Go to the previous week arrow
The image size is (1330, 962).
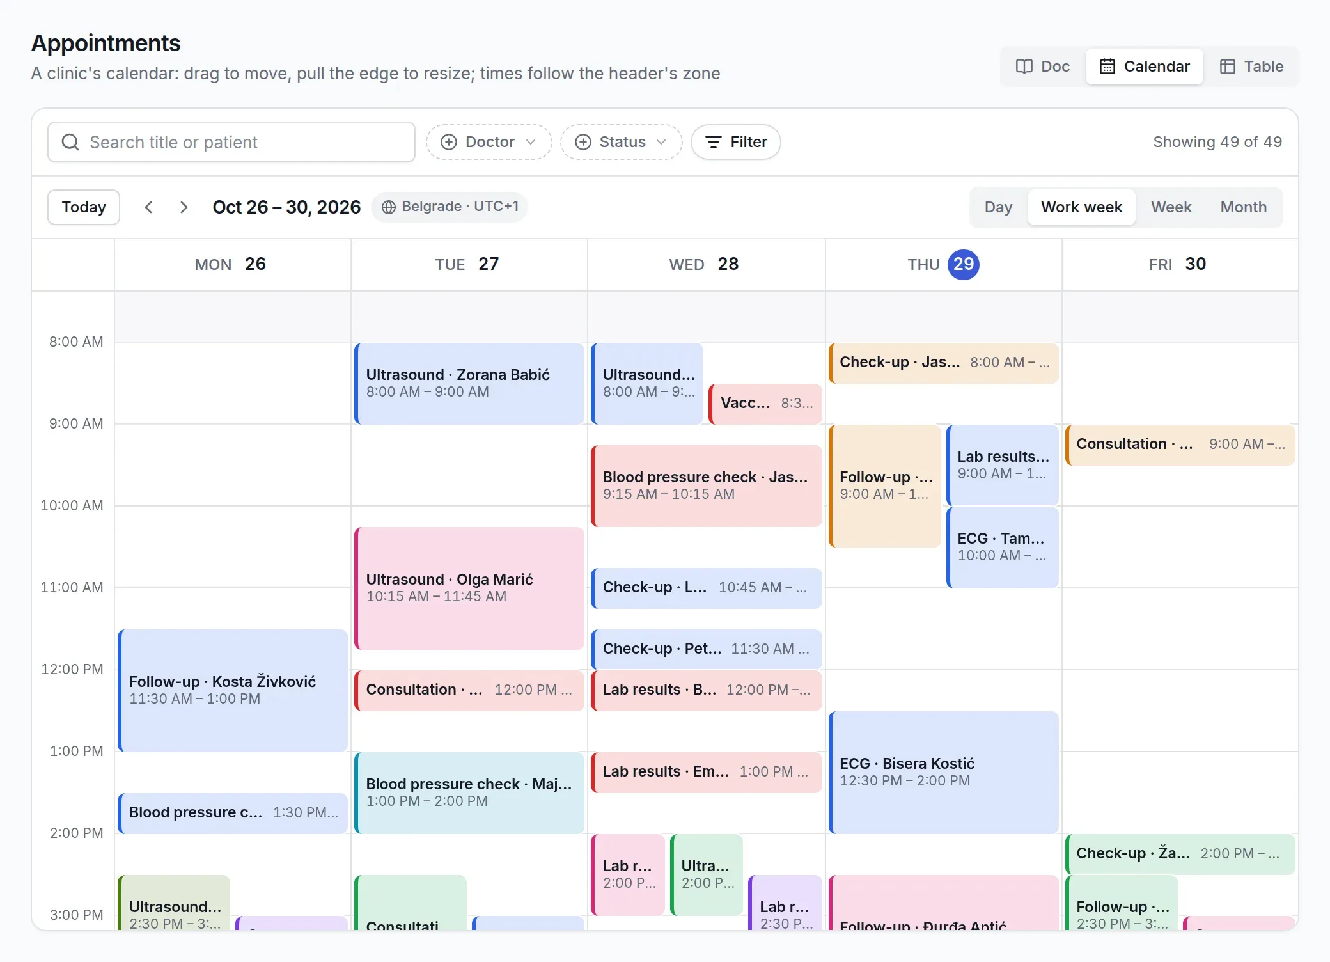pyautogui.click(x=148, y=207)
